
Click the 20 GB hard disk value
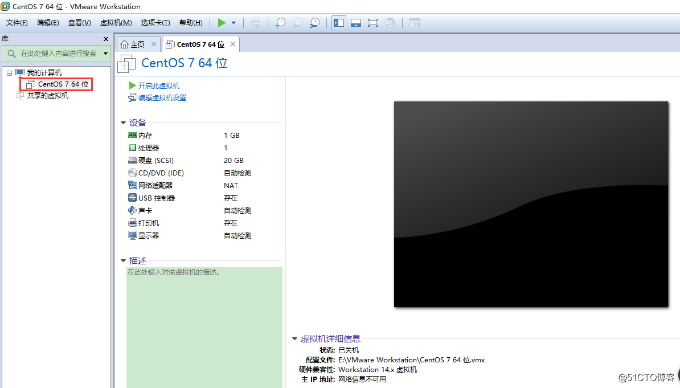coord(234,161)
